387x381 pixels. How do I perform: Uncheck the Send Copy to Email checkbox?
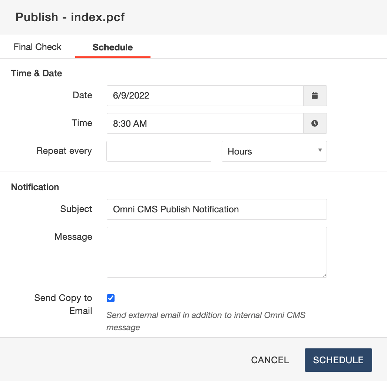point(110,298)
